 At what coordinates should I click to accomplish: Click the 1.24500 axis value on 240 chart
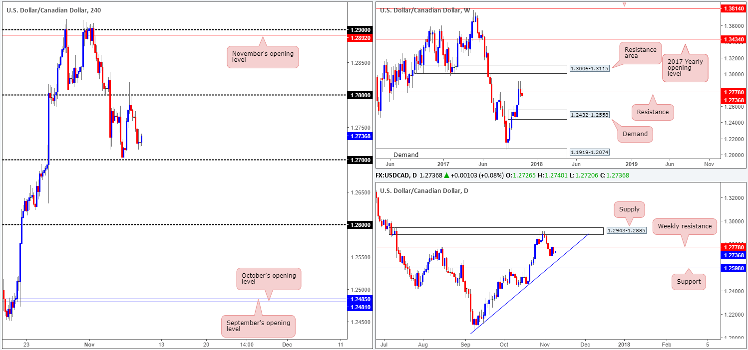coord(360,322)
